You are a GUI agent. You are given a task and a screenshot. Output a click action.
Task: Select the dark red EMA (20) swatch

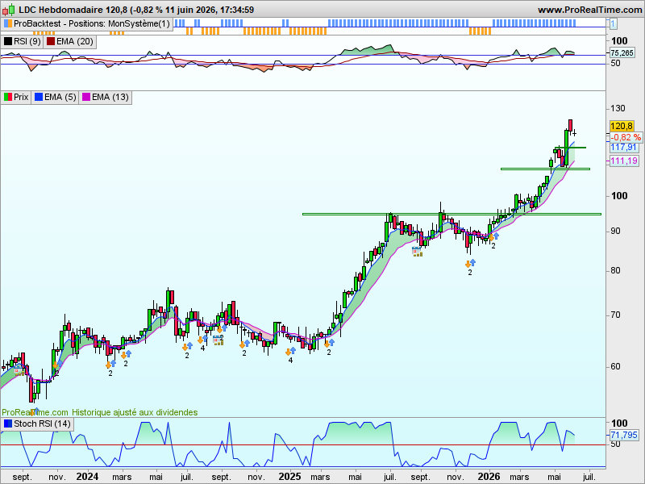click(x=51, y=42)
